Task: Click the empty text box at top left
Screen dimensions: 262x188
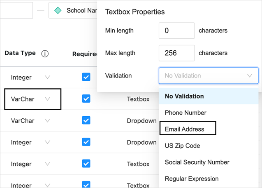Action: [x=16, y=10]
